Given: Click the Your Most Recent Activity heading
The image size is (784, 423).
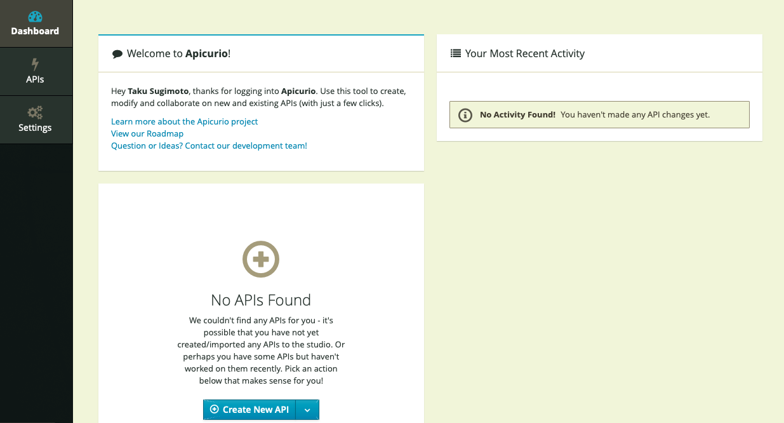Looking at the screenshot, I should click(x=525, y=53).
